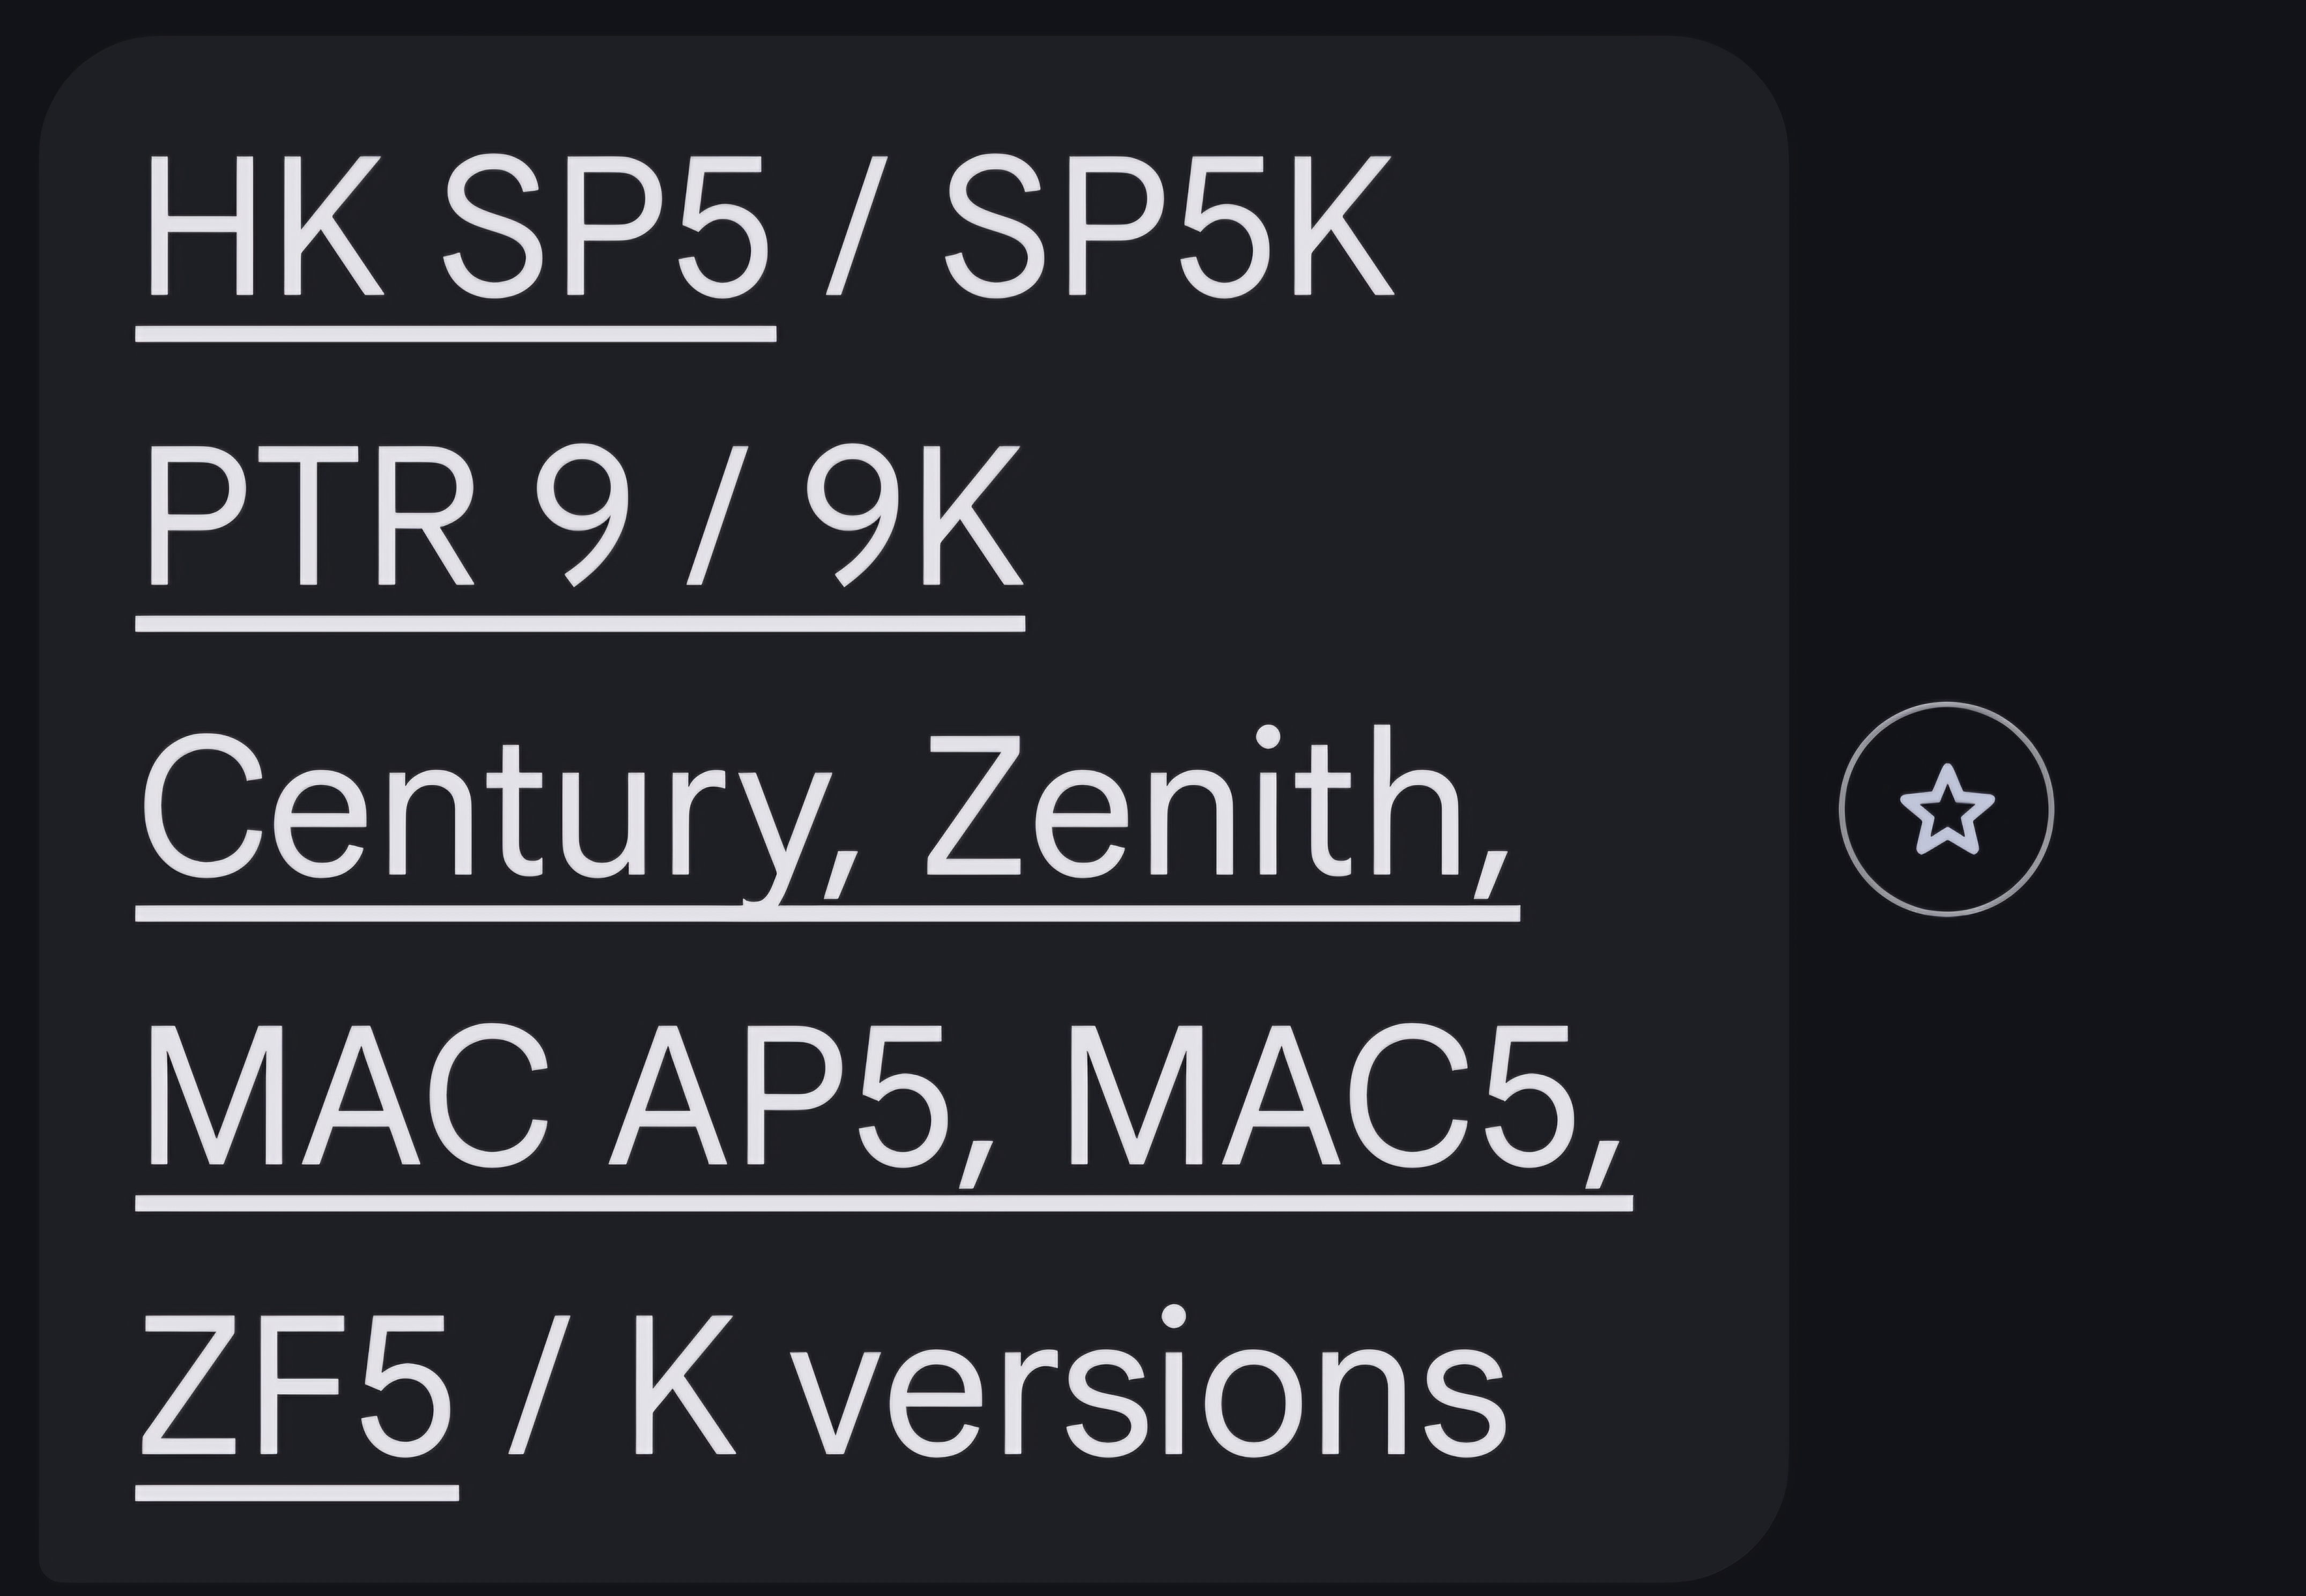Click the 9K text in second line
Viewport: 2306px width, 1596px height.
coord(914,517)
